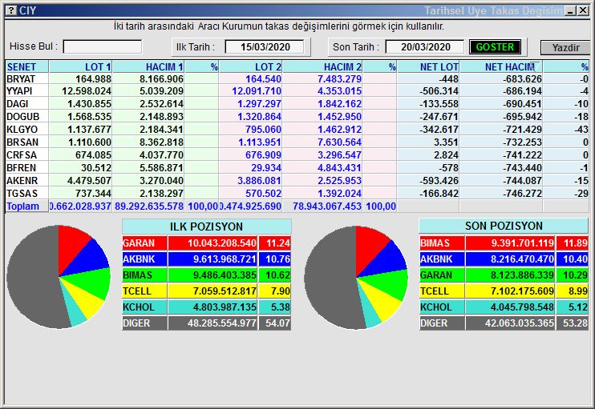Click the Yazdir print button
595x409 pixels.
[x=565, y=47]
